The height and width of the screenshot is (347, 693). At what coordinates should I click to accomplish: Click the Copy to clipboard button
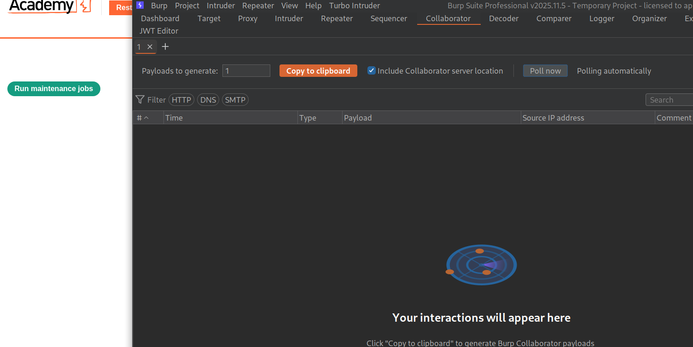[318, 71]
